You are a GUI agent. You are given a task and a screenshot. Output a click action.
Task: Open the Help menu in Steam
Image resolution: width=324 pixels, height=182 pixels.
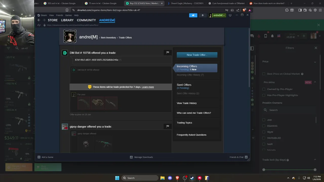pyautogui.click(x=76, y=15)
